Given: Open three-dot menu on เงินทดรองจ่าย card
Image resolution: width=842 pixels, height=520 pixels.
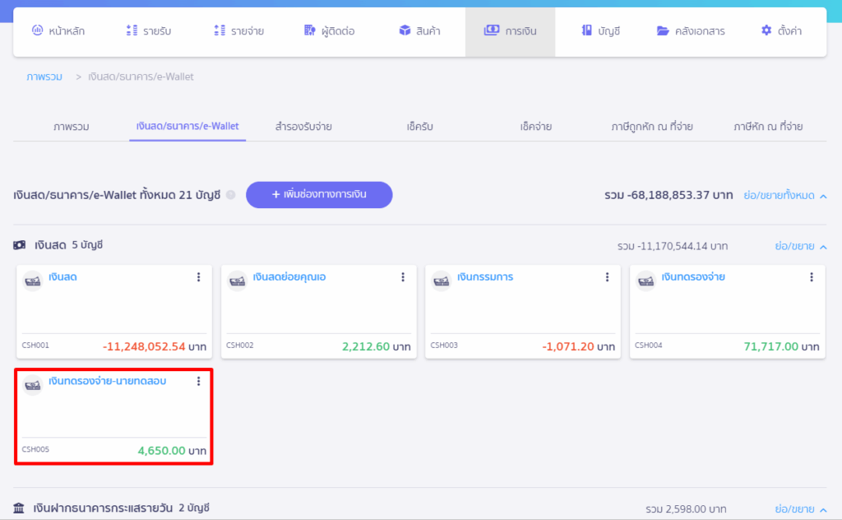Looking at the screenshot, I should [x=812, y=277].
